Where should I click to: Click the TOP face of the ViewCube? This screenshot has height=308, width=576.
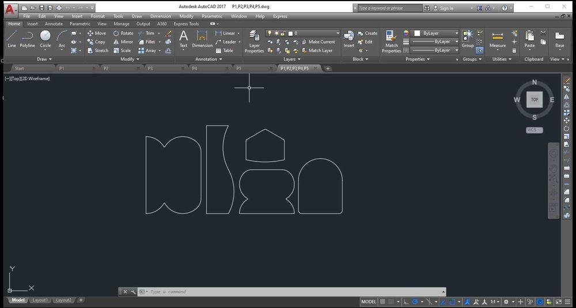[x=534, y=100]
